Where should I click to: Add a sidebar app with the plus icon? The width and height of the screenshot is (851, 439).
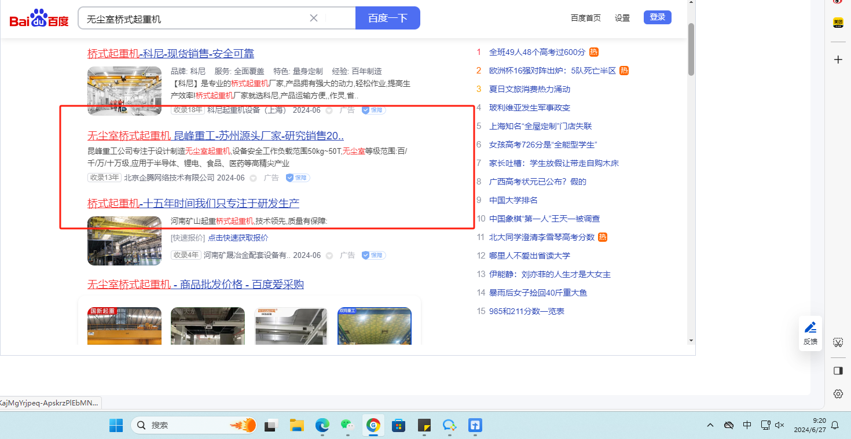[838, 60]
